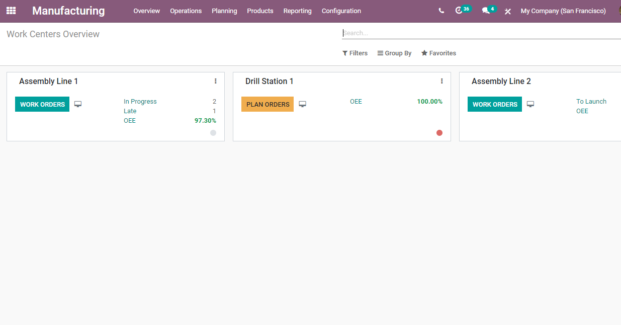Click the Manufacturing app title

pos(68,11)
